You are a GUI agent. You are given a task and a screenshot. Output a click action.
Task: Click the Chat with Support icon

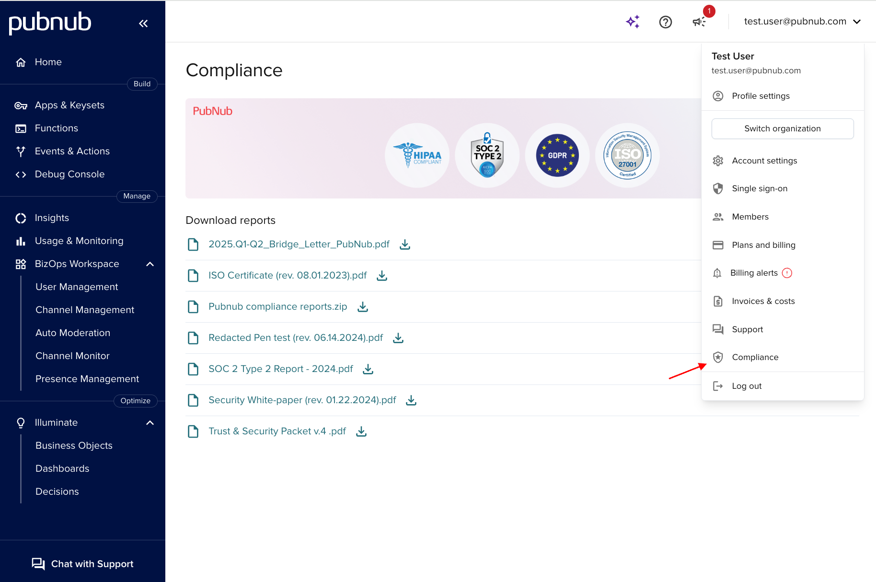click(38, 564)
